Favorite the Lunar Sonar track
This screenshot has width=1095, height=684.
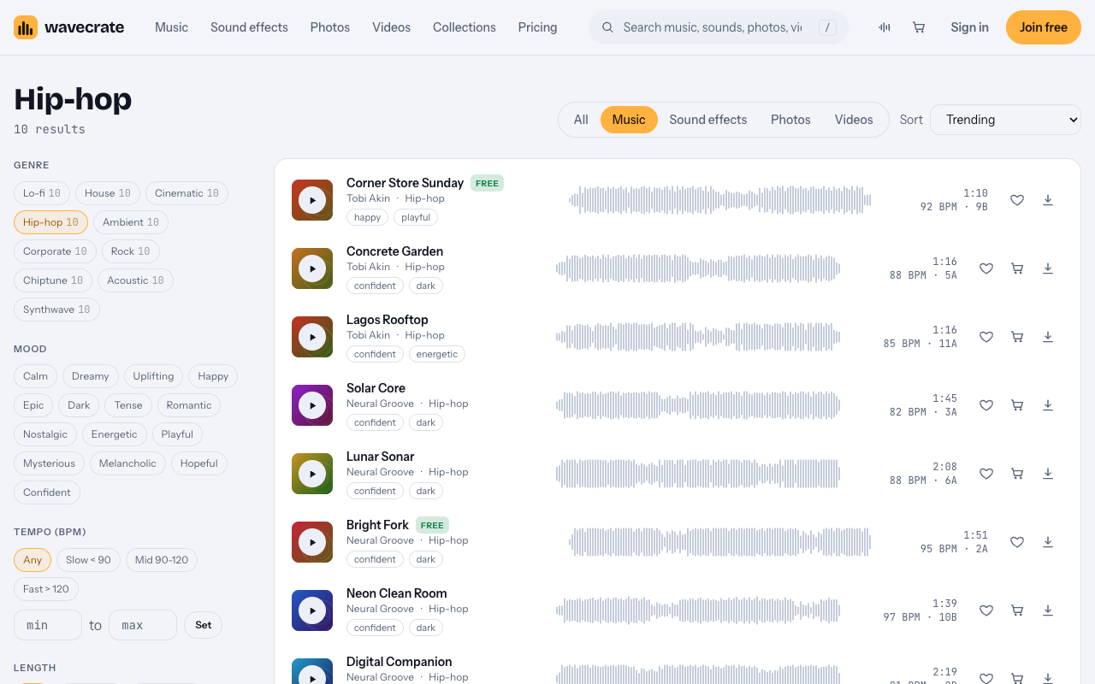(x=986, y=474)
